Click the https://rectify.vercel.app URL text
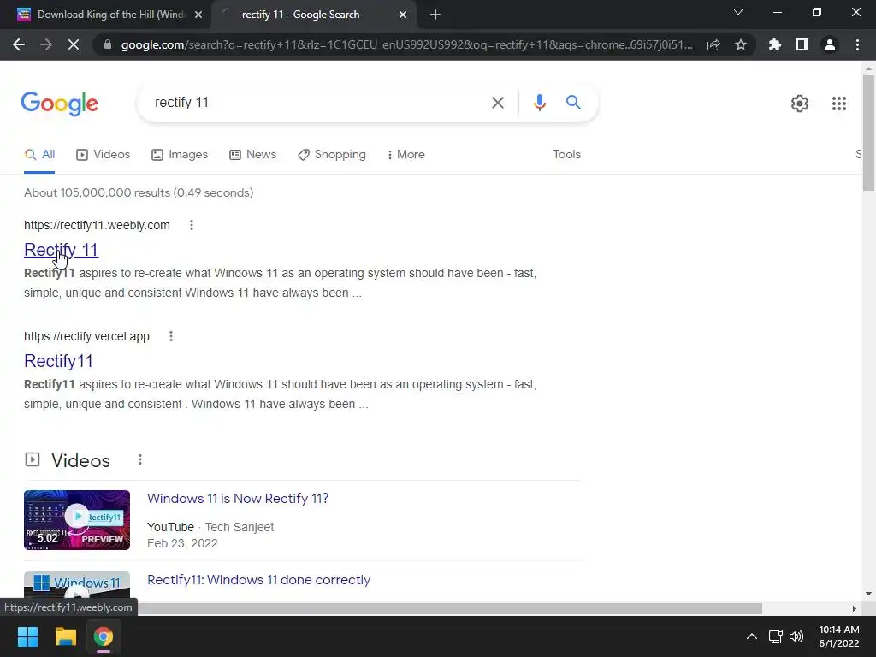The height and width of the screenshot is (657, 876). [x=86, y=336]
